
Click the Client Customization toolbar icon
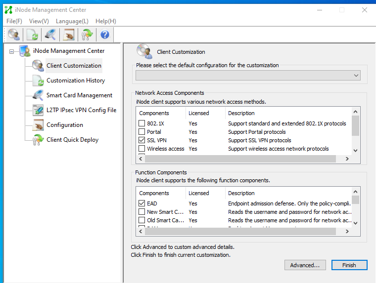coord(14,35)
